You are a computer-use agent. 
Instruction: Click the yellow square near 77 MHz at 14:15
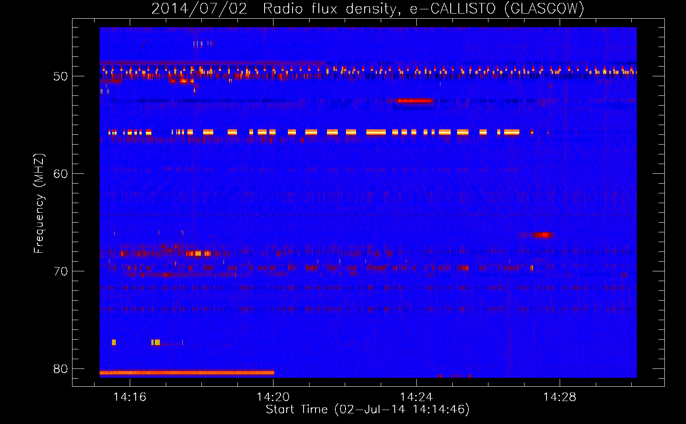point(114,342)
